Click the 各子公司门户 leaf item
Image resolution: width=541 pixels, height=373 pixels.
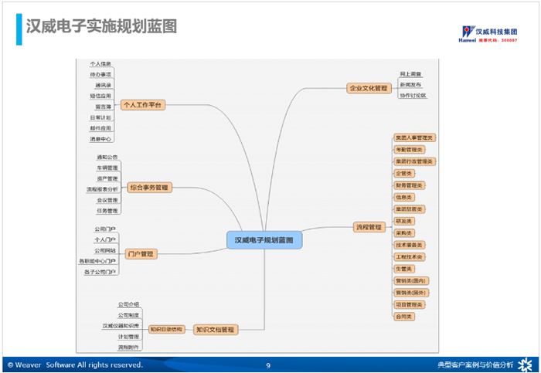(100, 272)
